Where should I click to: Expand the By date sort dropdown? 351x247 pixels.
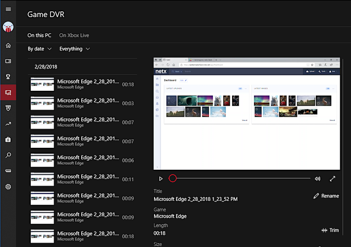click(39, 49)
